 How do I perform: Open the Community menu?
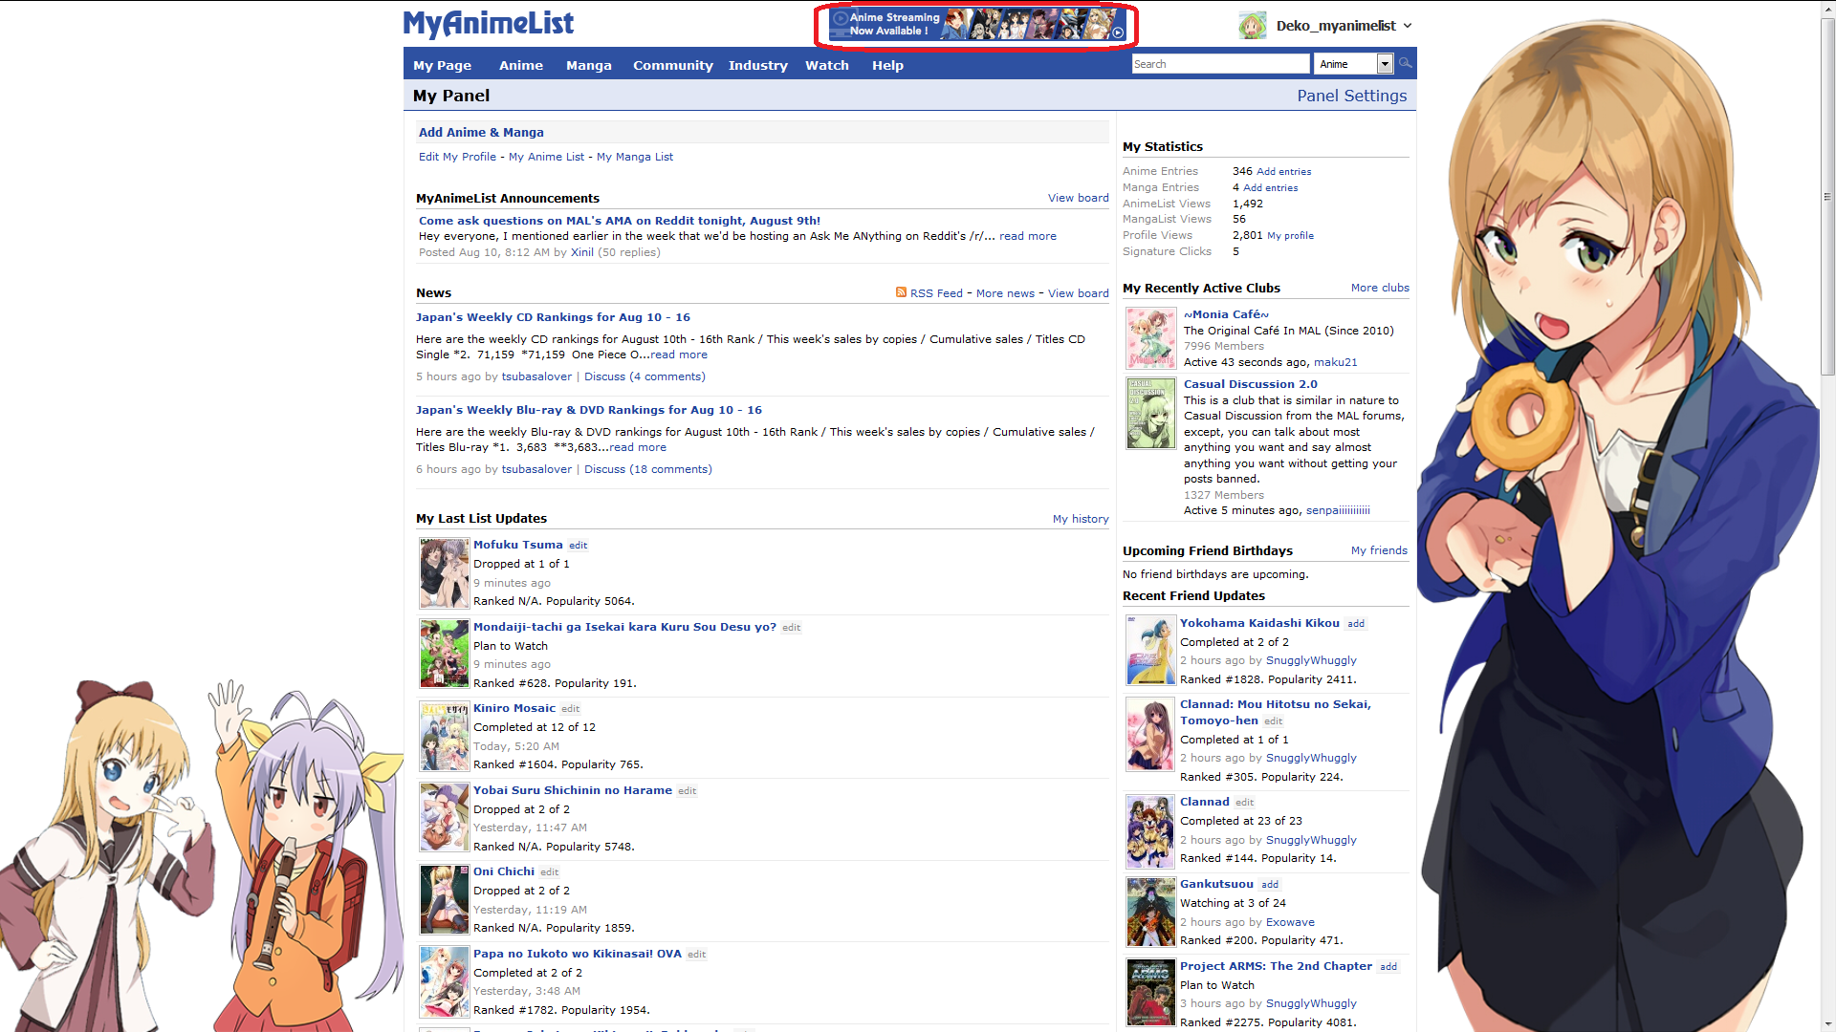pos(672,65)
